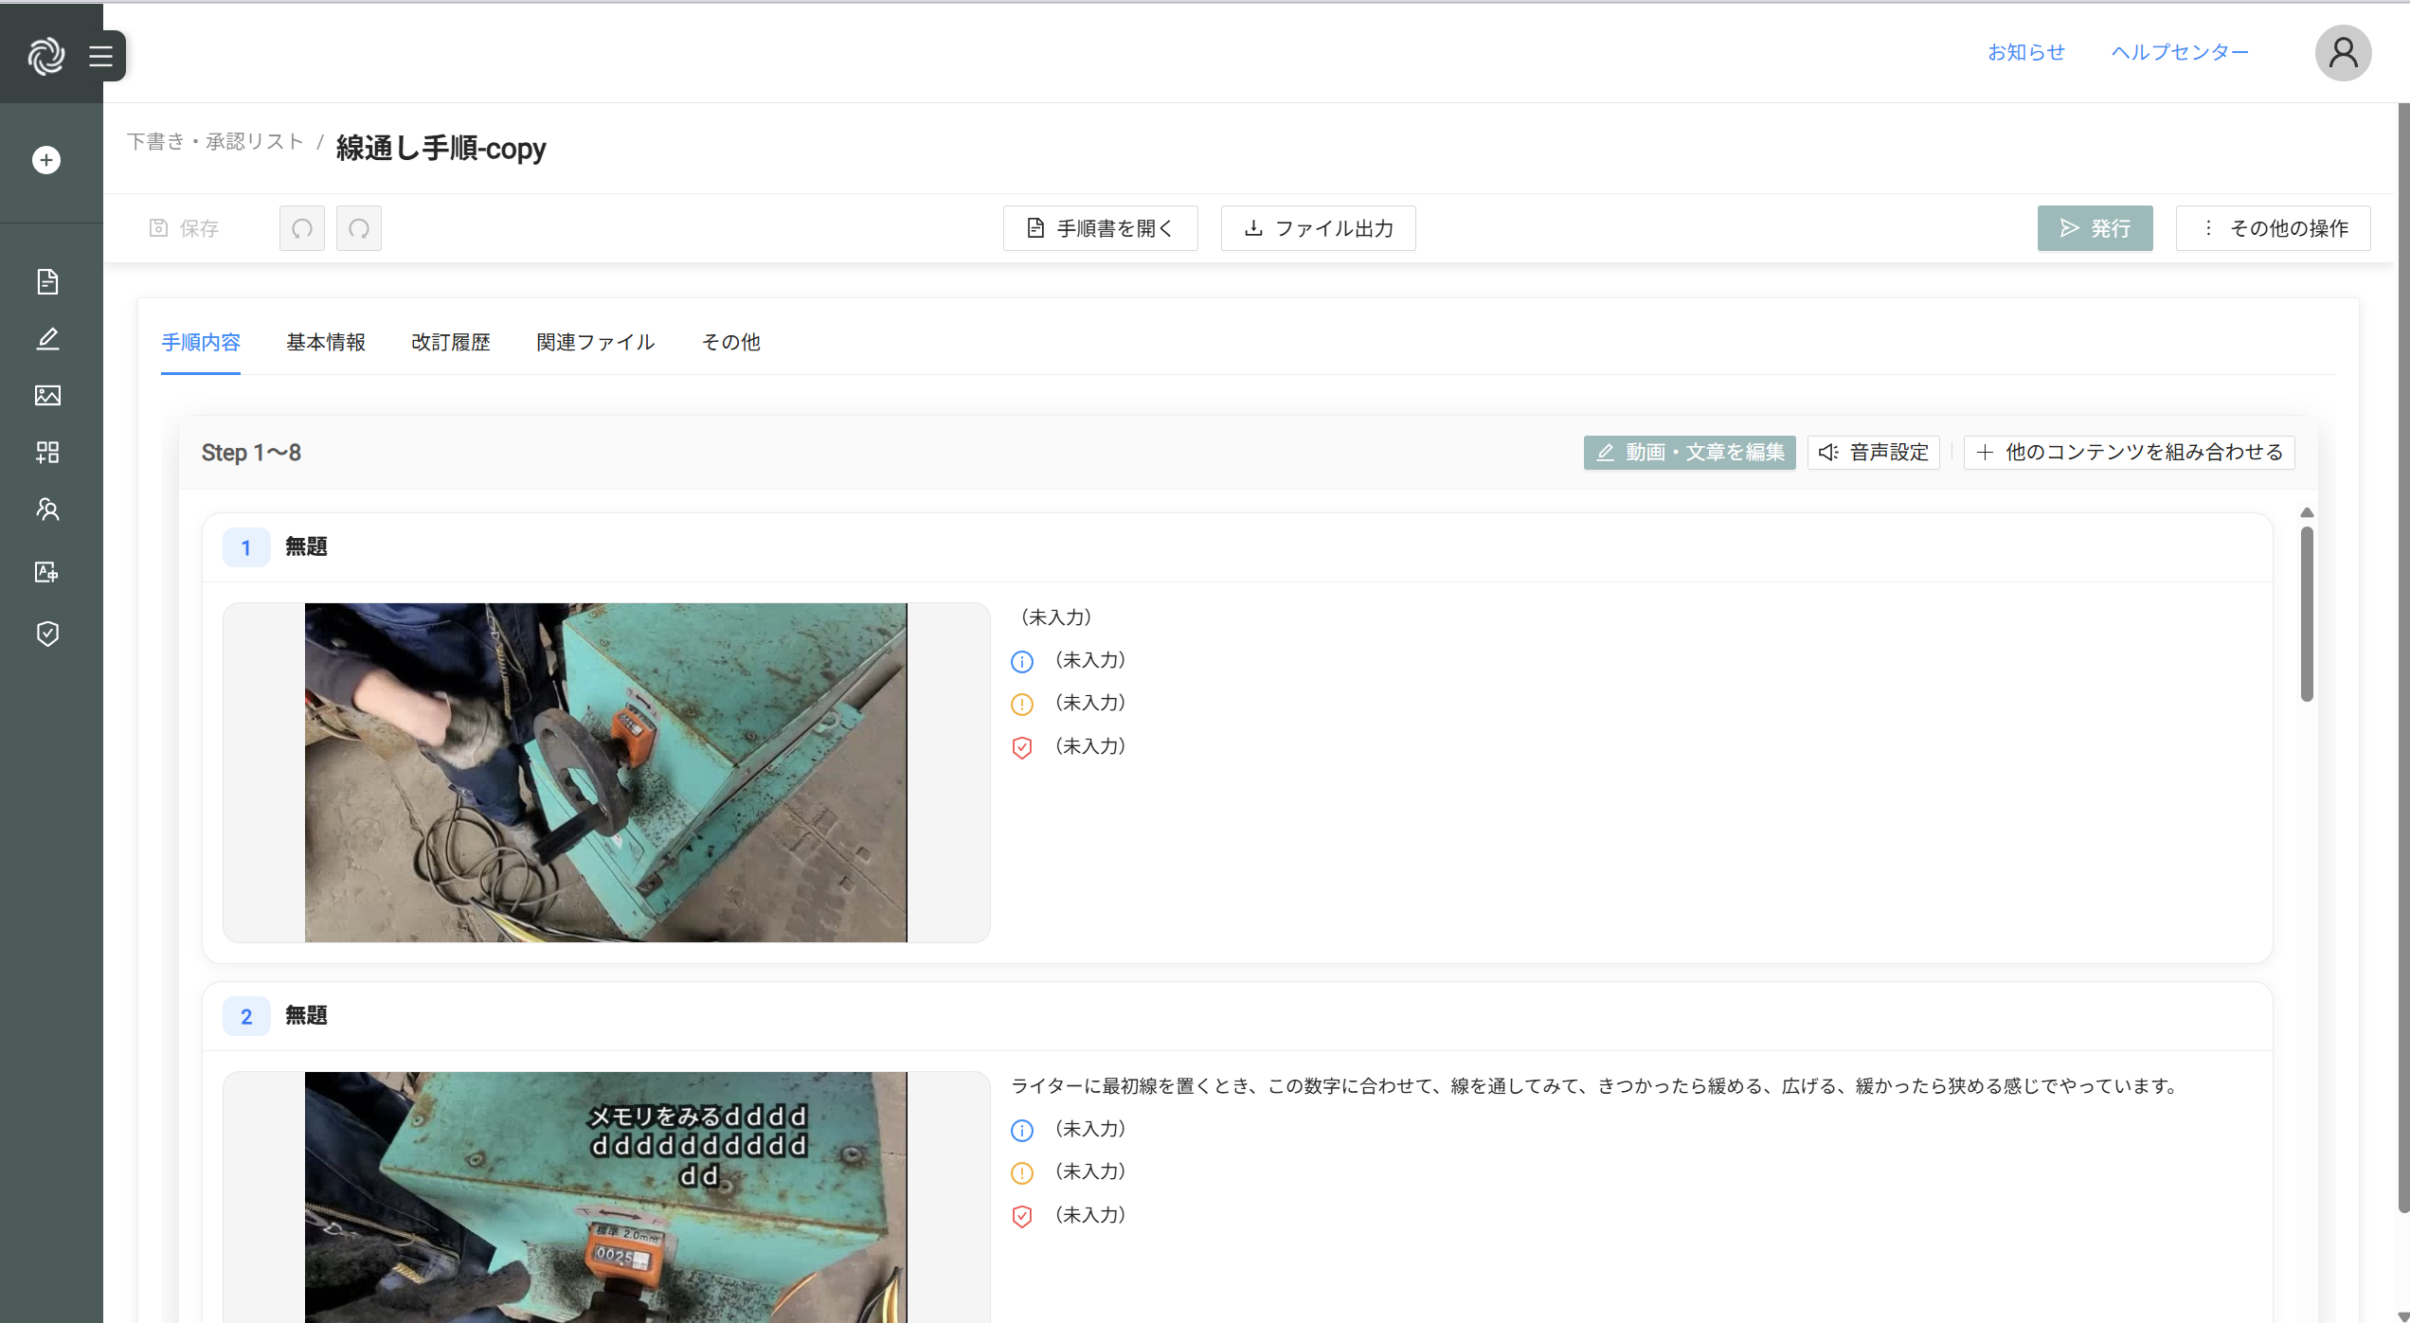Screen dimensions: 2410x1323
Task: Switch to the 改訂履歴 tab
Action: 451,342
